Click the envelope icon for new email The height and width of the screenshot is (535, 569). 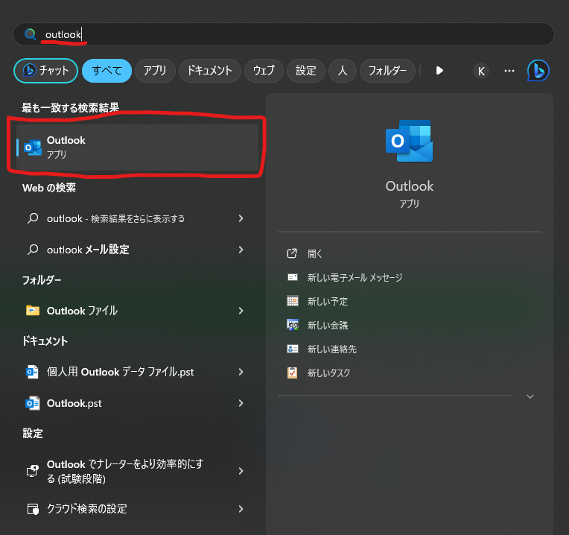[x=293, y=277]
